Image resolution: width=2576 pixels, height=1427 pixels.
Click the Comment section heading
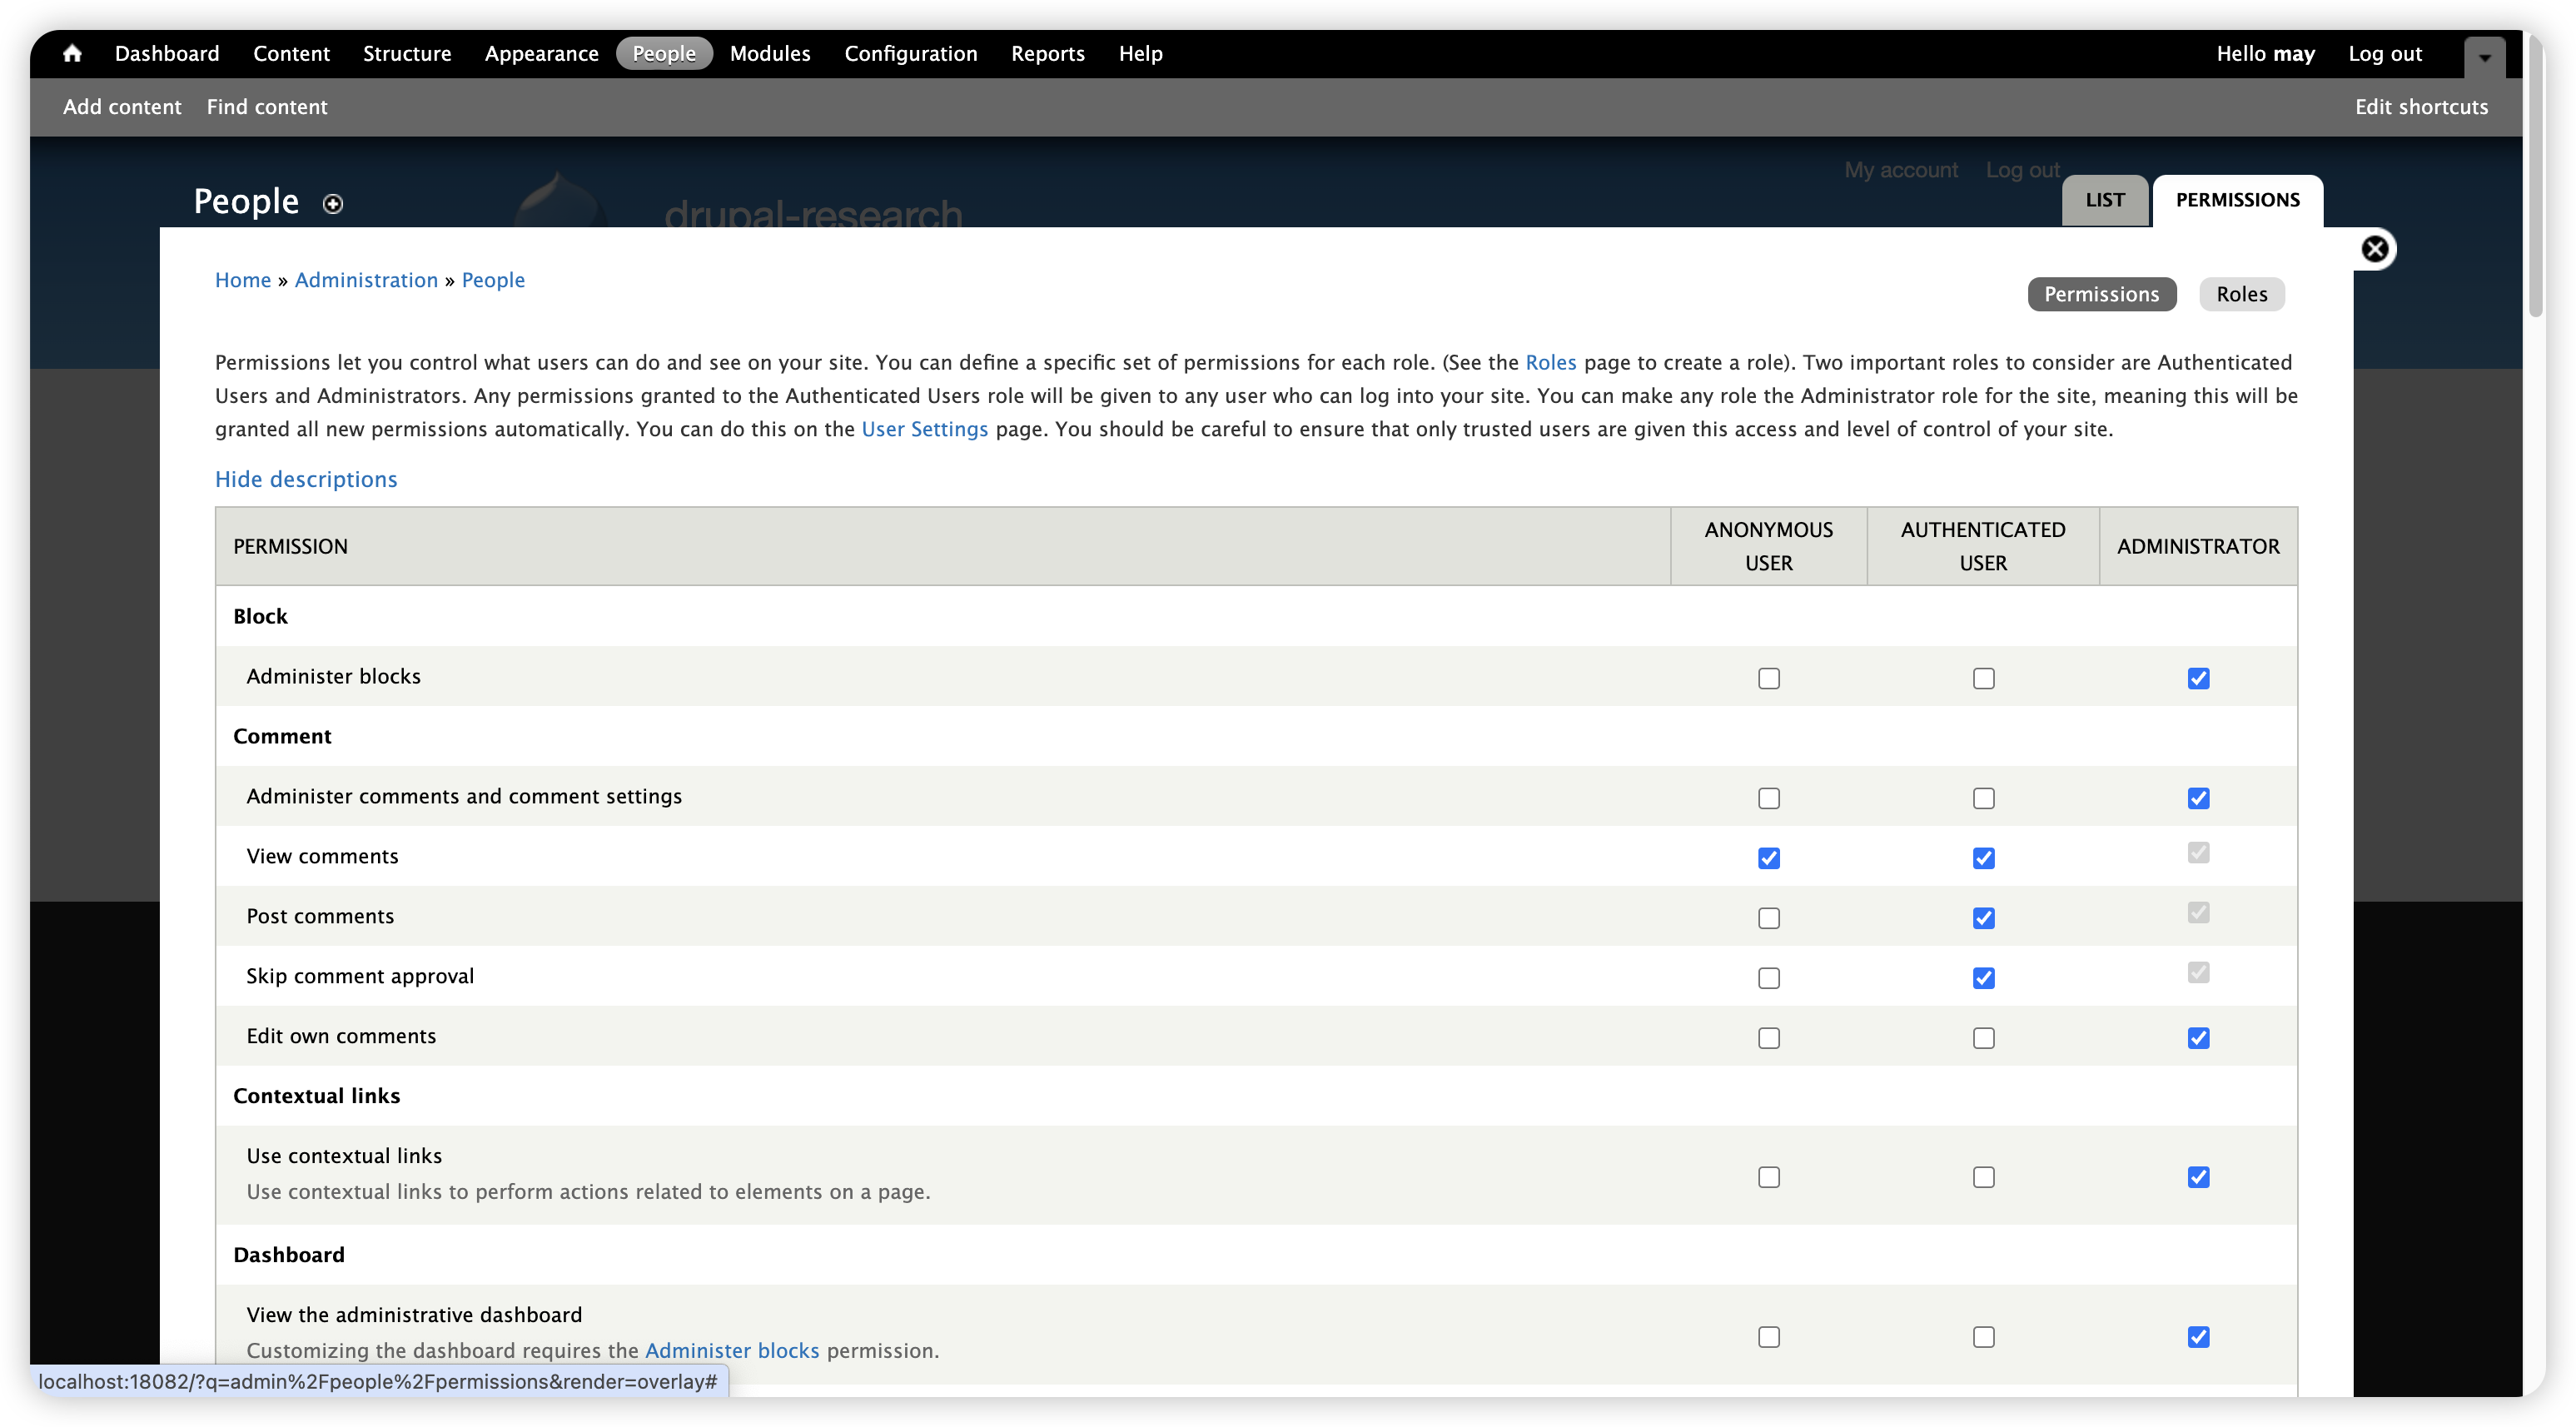coord(282,736)
